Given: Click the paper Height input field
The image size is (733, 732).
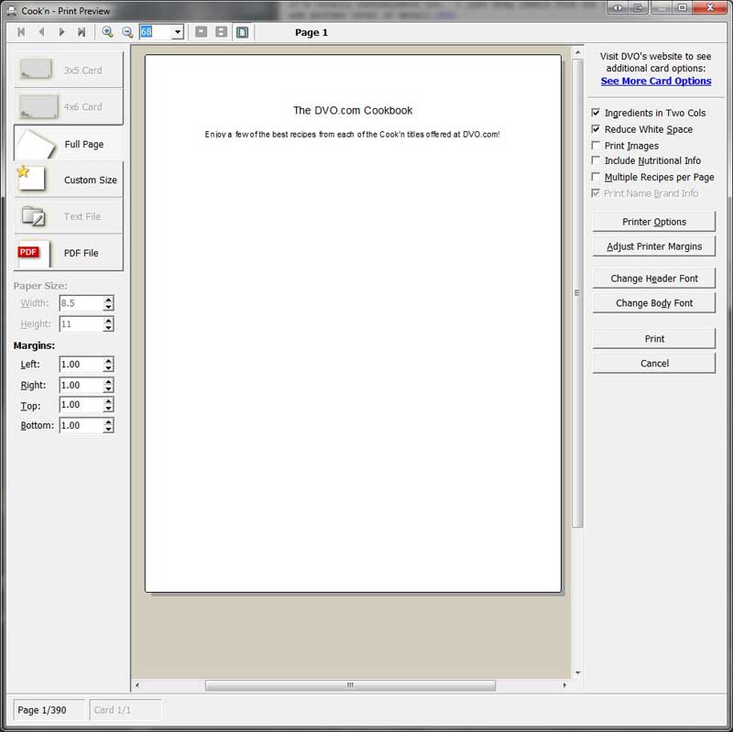Looking at the screenshot, I should click(82, 324).
